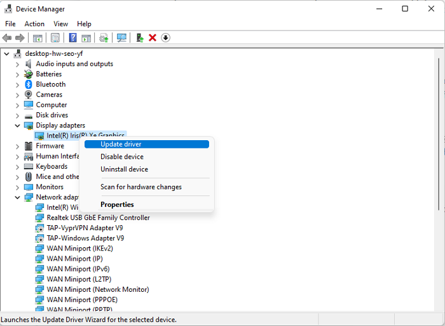This screenshot has height=326, width=445.
Task: Open Properties from the context menu
Action: click(x=117, y=204)
